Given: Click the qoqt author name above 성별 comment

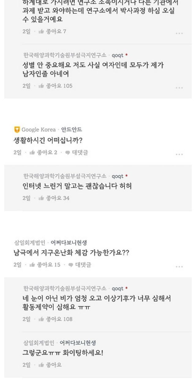Looking at the screenshot, I should (x=118, y=55).
